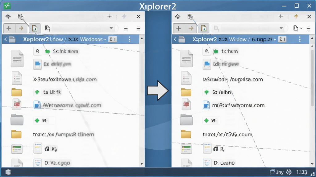Click the XDX Wicdopas breadcrumb in left pane
Viewport: 316px width, 177px height.
coord(85,39)
